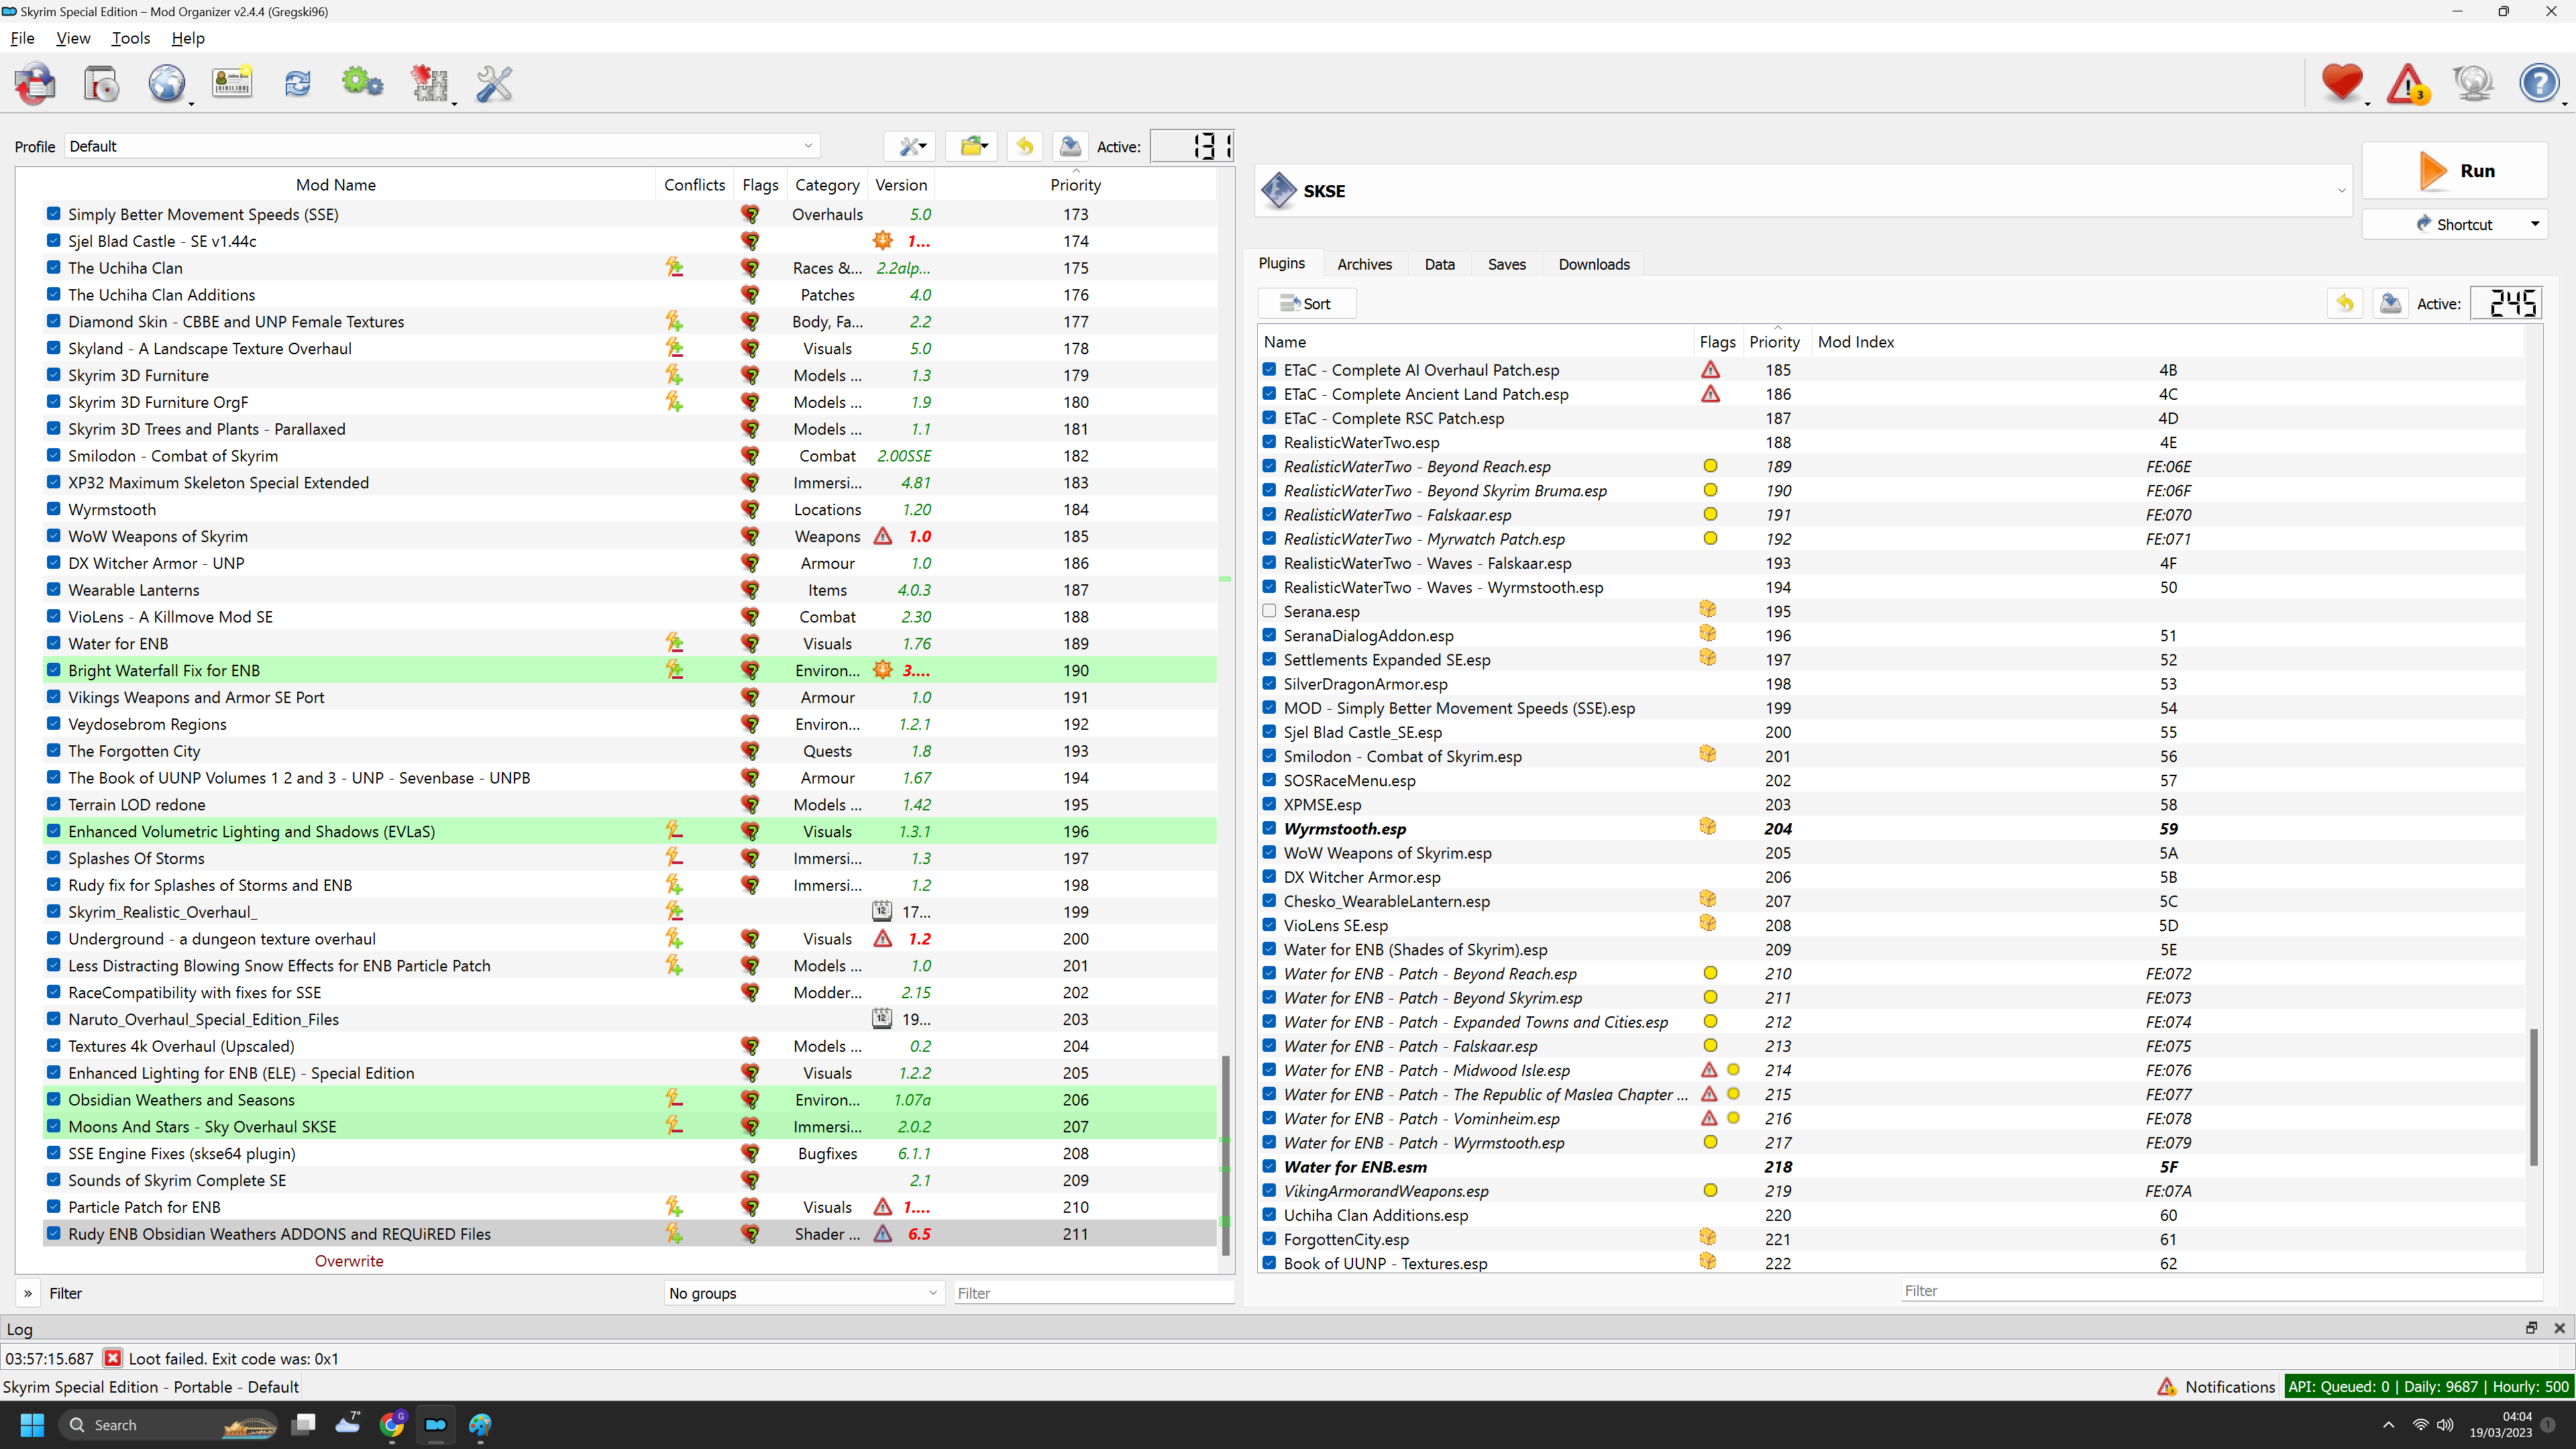
Task: Enable the Serana.esp plugin checkbox
Action: [x=1269, y=610]
